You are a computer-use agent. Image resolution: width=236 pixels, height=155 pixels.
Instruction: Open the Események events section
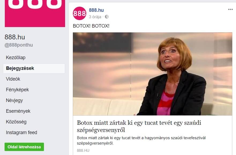coord(18,111)
